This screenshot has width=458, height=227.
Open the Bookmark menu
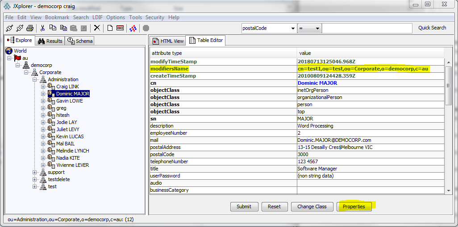(x=58, y=17)
